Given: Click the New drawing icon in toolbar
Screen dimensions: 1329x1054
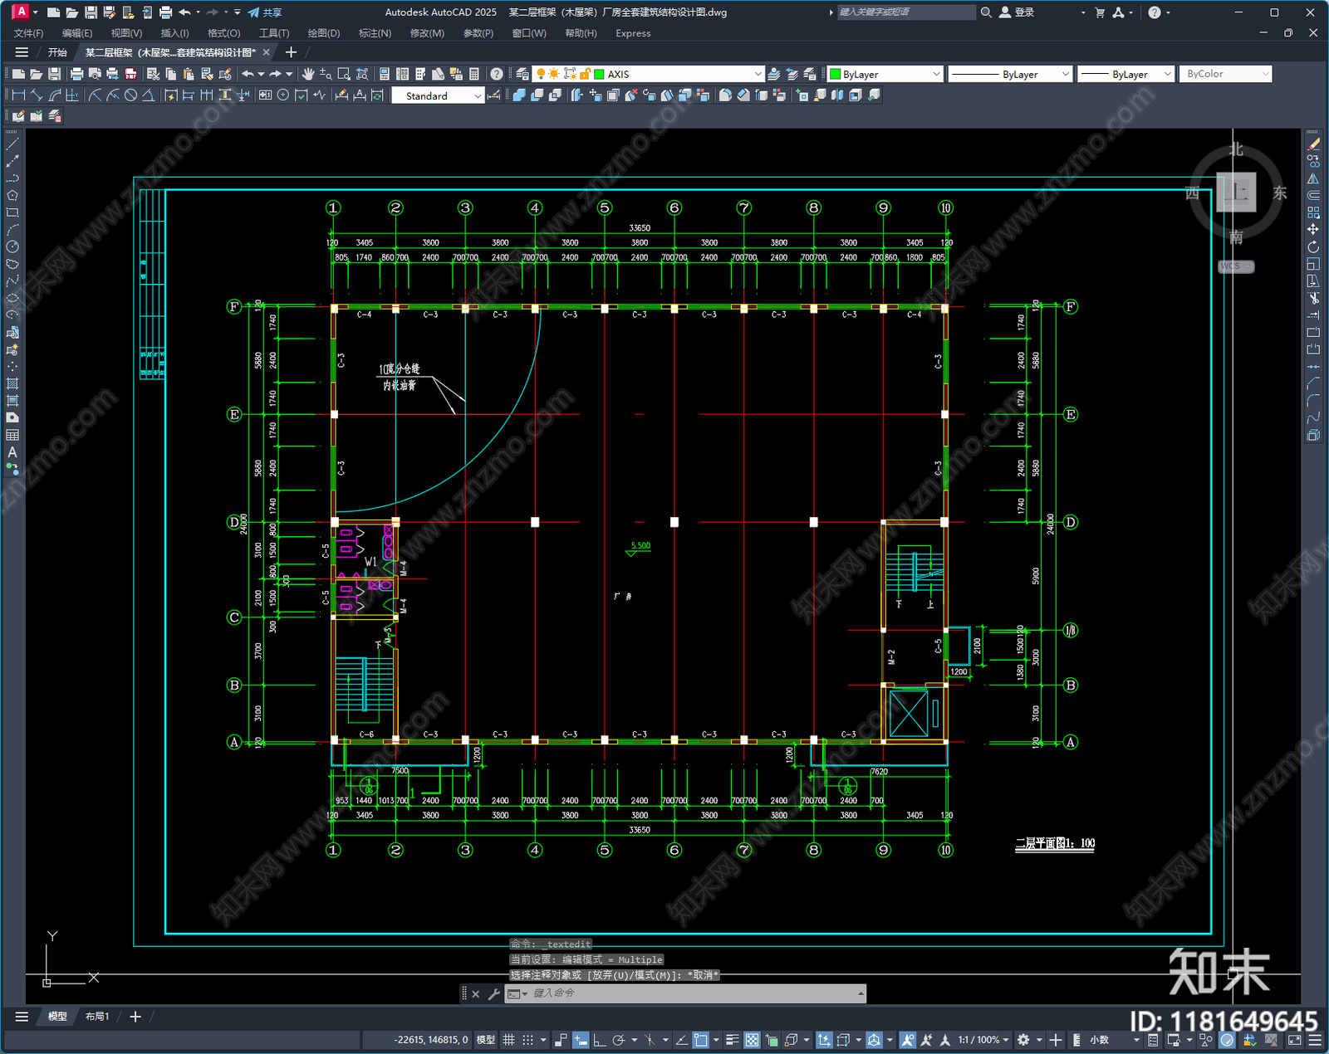Looking at the screenshot, I should [x=18, y=74].
